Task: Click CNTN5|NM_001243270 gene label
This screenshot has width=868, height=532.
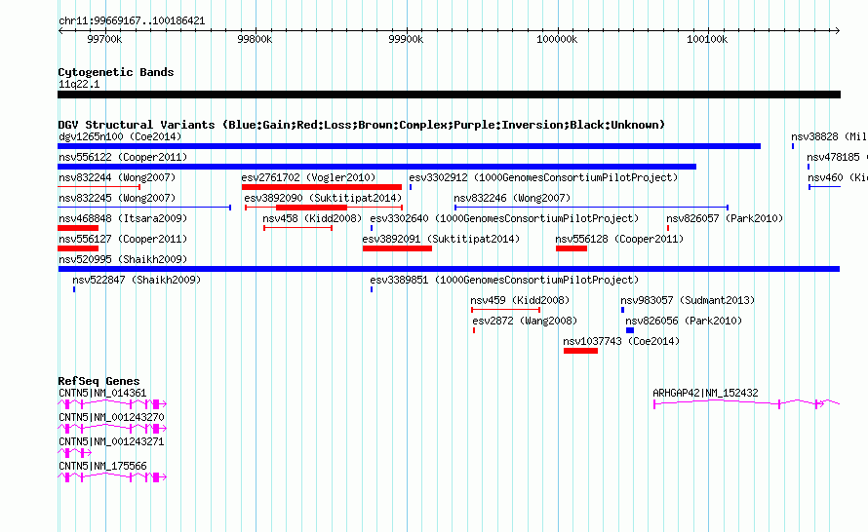Action: click(x=111, y=418)
